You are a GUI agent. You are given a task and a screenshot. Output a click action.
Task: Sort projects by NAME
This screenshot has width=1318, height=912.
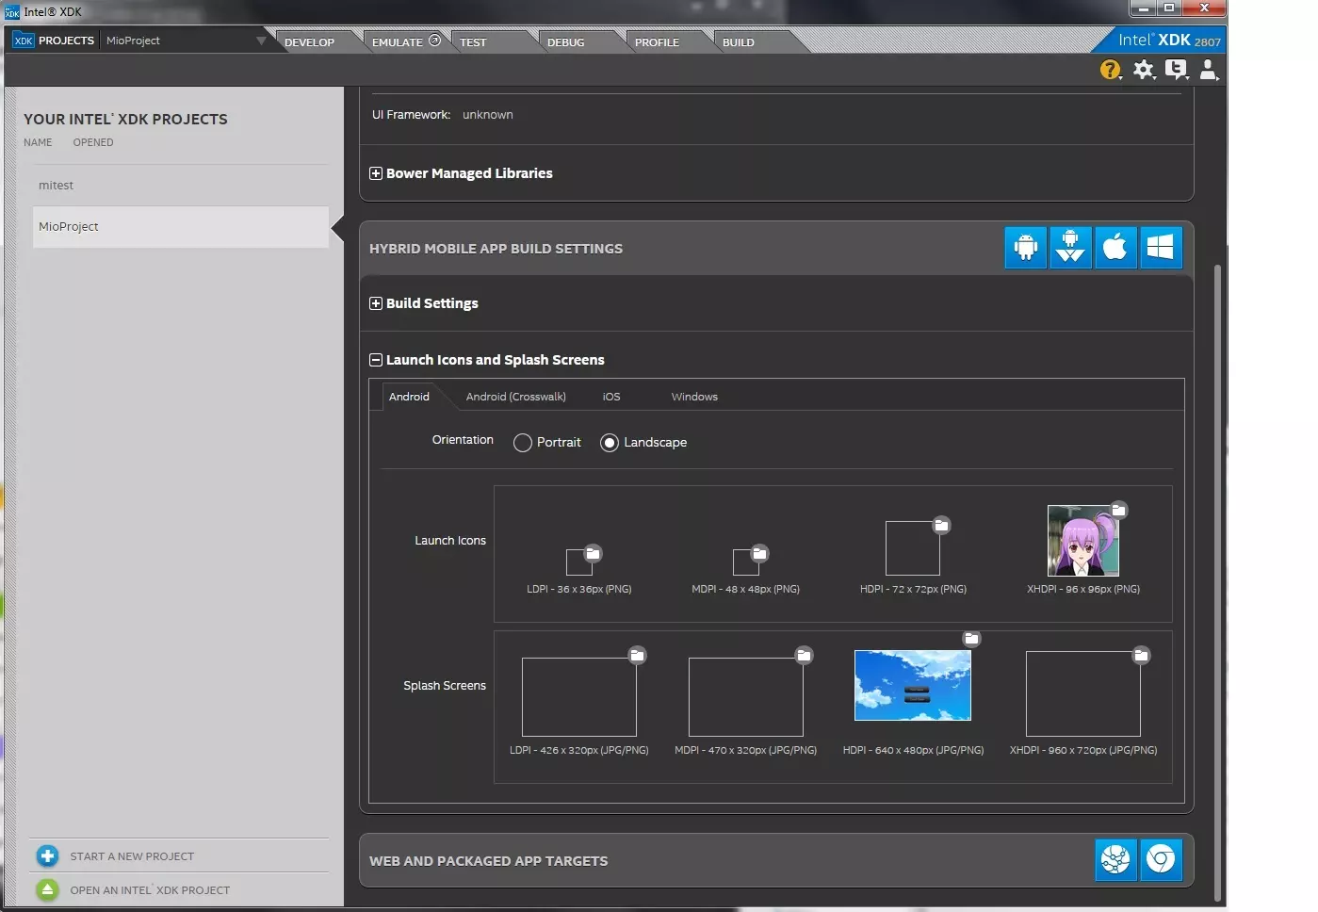click(x=38, y=143)
